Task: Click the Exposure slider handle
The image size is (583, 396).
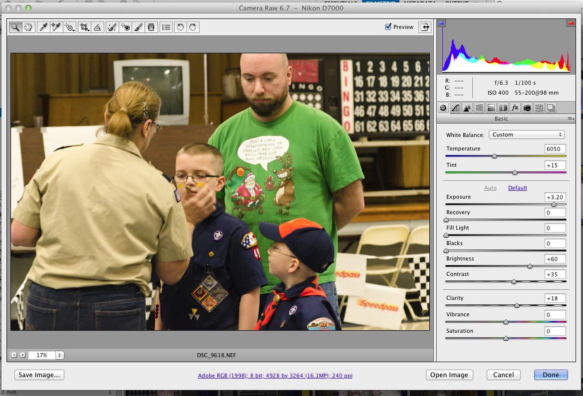Action: click(x=554, y=204)
